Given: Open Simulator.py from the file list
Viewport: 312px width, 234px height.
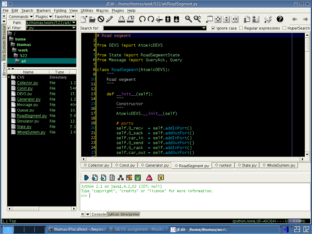Looking at the screenshot, I should point(28,121).
